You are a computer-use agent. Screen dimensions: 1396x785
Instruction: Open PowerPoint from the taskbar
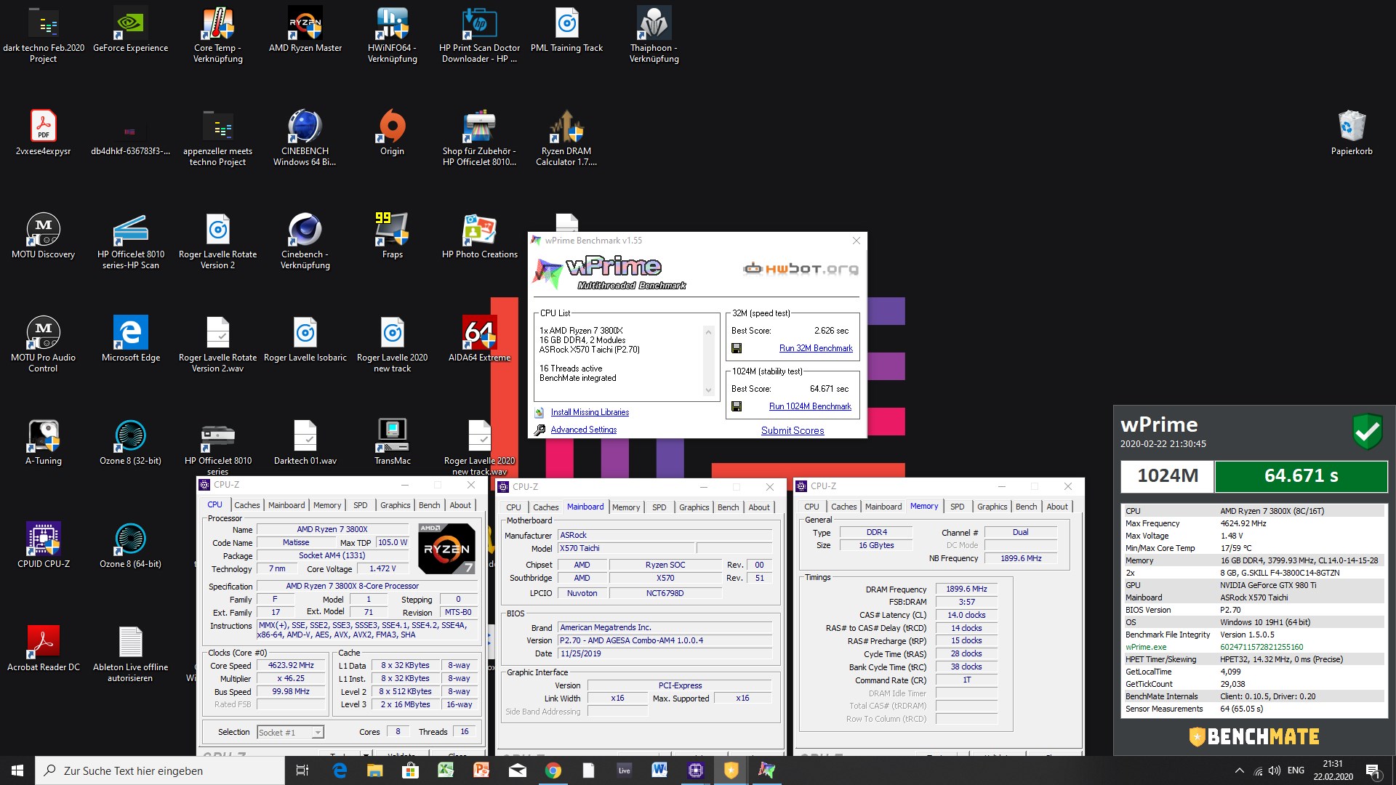481,770
